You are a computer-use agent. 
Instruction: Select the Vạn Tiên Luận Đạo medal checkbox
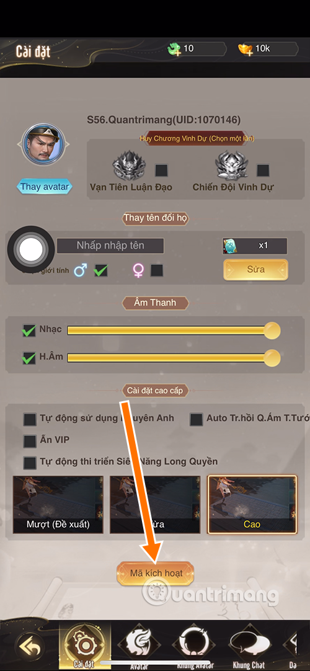pos(161,171)
